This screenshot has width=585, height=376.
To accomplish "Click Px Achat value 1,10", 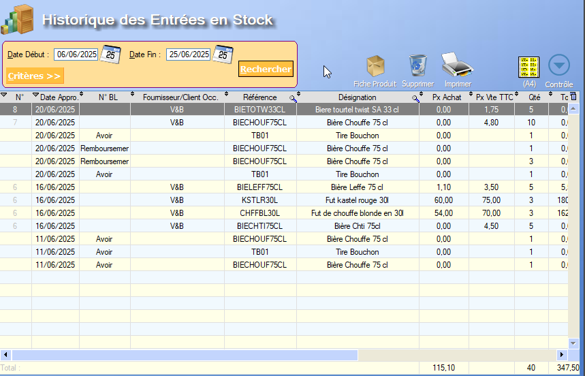I will pos(443,187).
